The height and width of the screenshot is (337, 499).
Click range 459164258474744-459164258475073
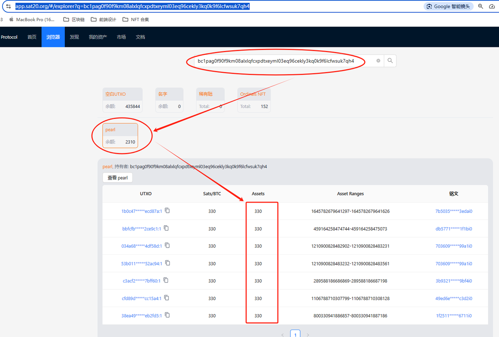[x=351, y=229]
